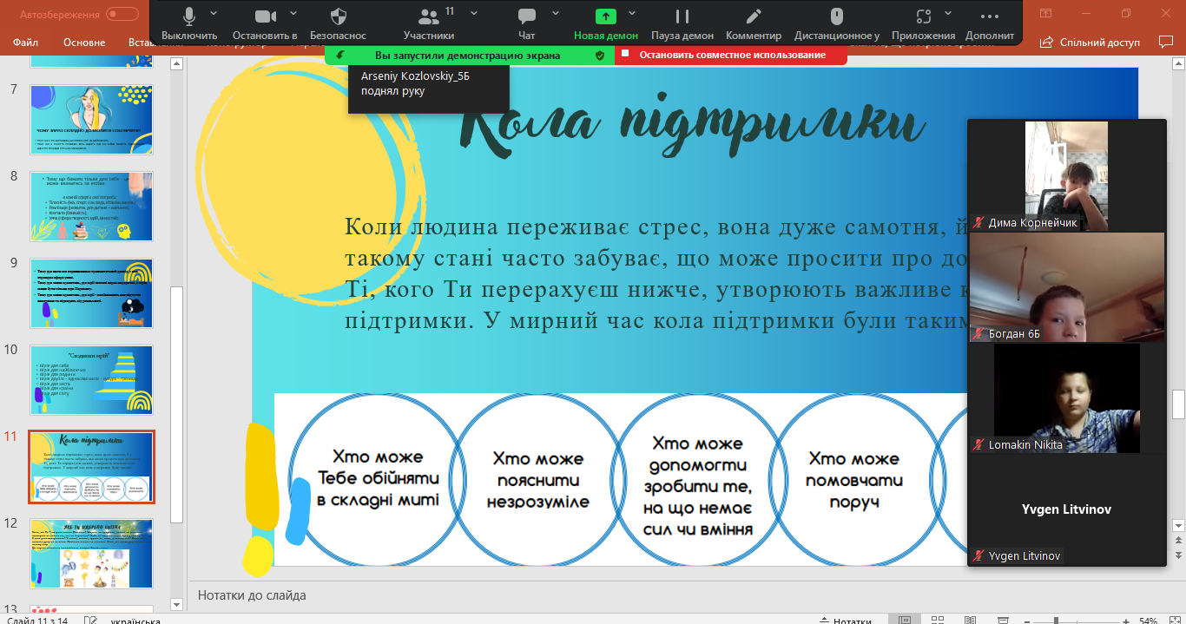Click the green sharing shield icon
This screenshot has width=1186, height=624.
click(x=599, y=55)
